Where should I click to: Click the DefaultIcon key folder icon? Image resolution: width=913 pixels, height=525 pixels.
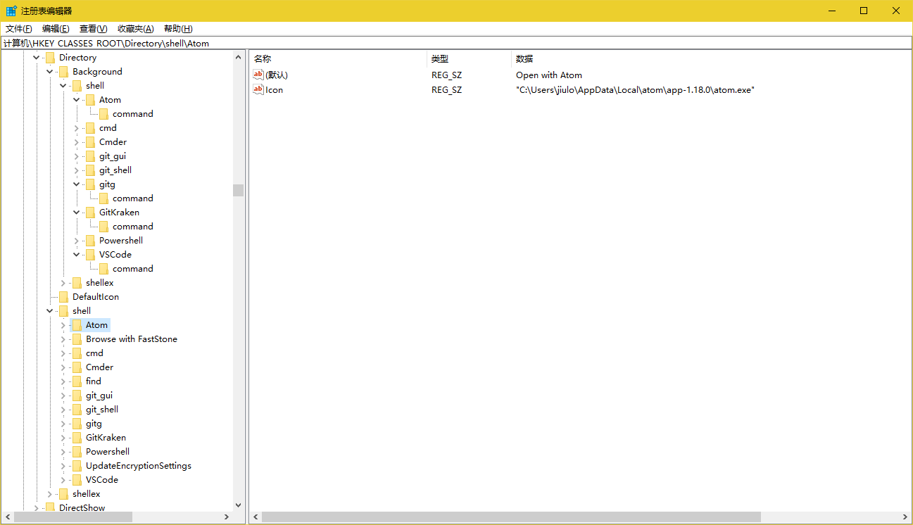pos(63,297)
